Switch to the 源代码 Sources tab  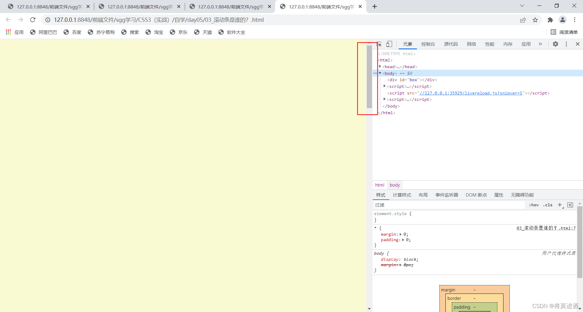click(451, 44)
